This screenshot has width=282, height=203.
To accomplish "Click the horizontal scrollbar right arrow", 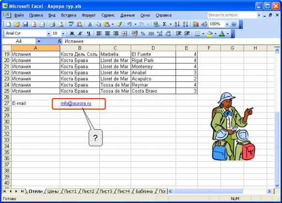I will (269, 191).
